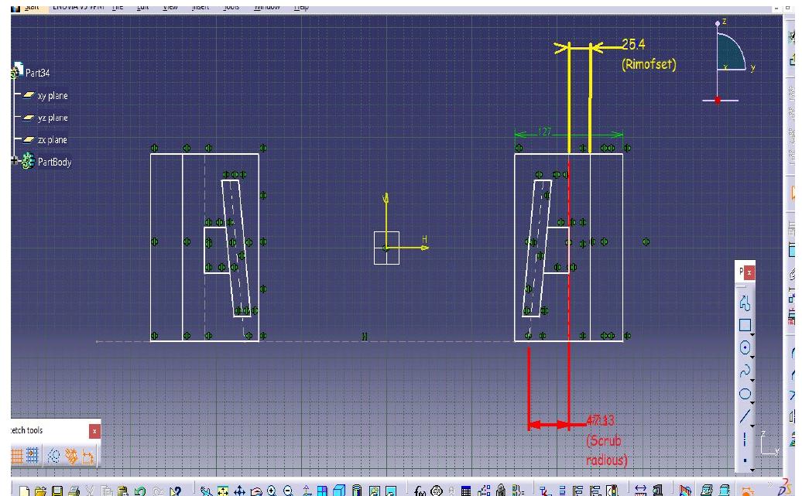The image size is (802, 496).
Task: Select the Spline tool
Action: 745,371
